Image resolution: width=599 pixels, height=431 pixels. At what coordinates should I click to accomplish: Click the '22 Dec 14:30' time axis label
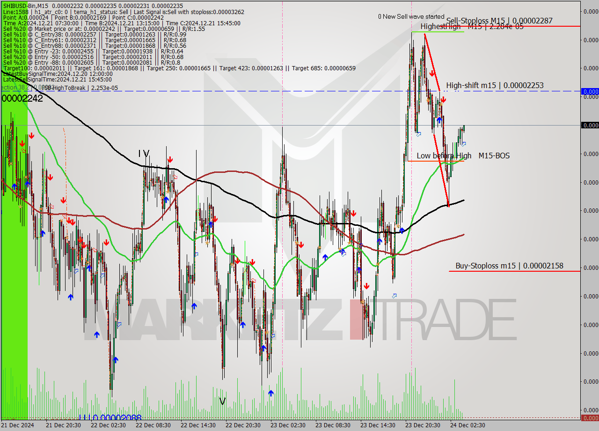click(198, 425)
